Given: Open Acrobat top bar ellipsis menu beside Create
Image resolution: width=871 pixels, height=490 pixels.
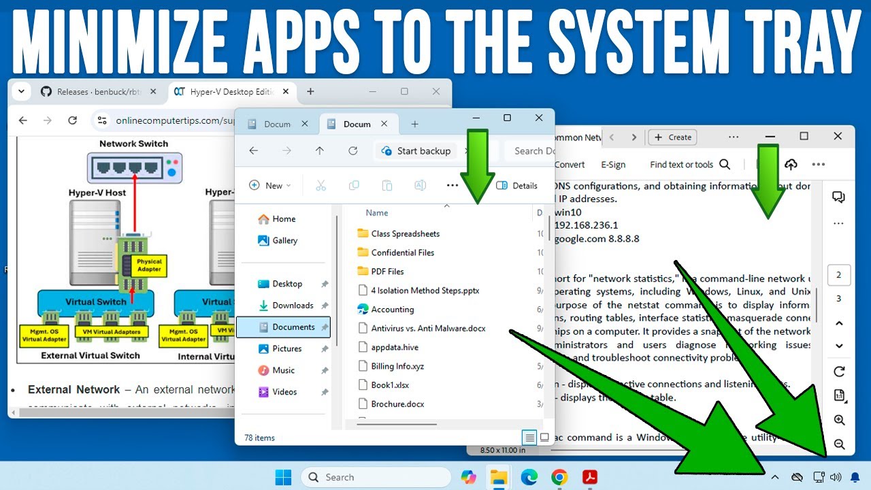Looking at the screenshot, I should (734, 137).
